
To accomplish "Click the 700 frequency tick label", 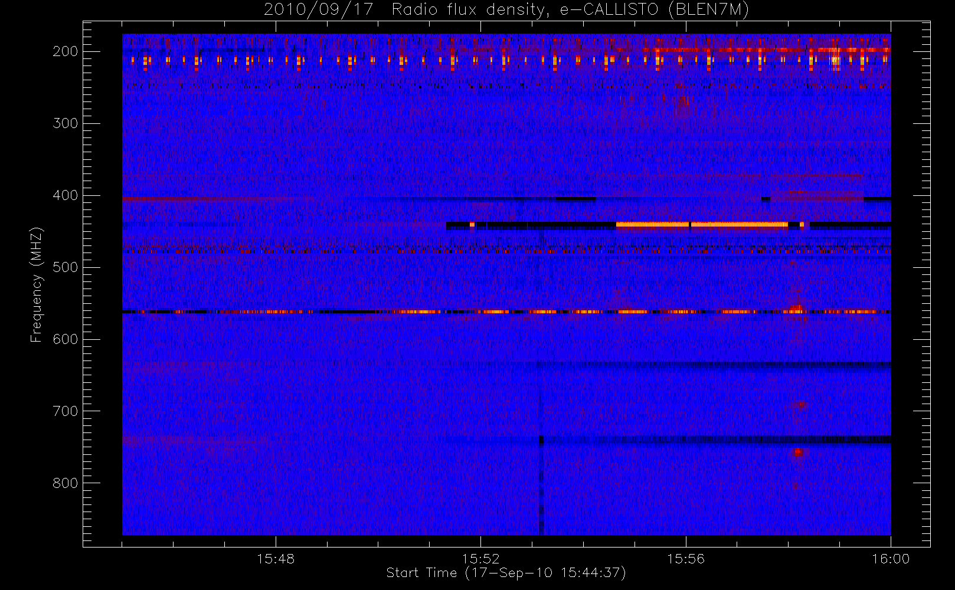I will [x=66, y=411].
